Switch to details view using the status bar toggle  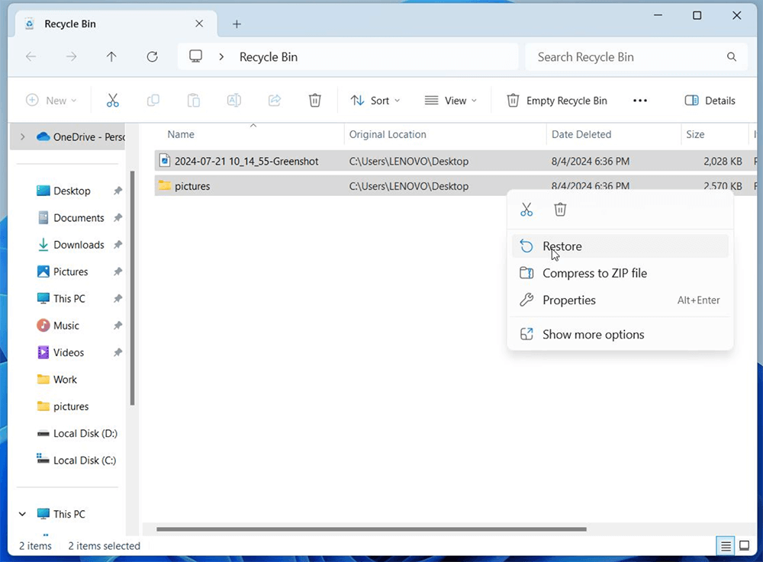pos(725,546)
